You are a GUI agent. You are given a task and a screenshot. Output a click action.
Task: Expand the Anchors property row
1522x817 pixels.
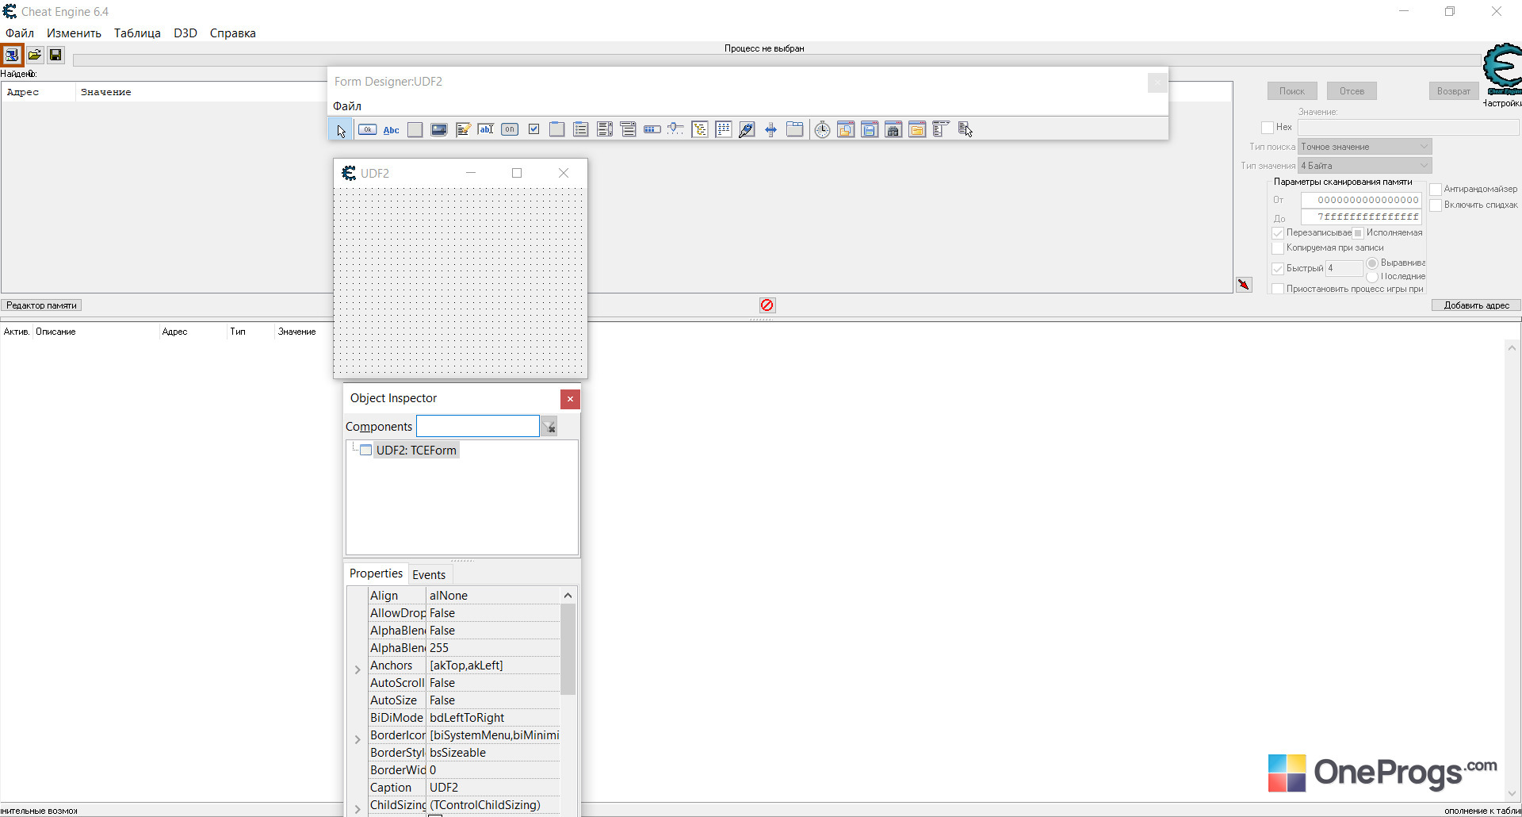click(358, 669)
